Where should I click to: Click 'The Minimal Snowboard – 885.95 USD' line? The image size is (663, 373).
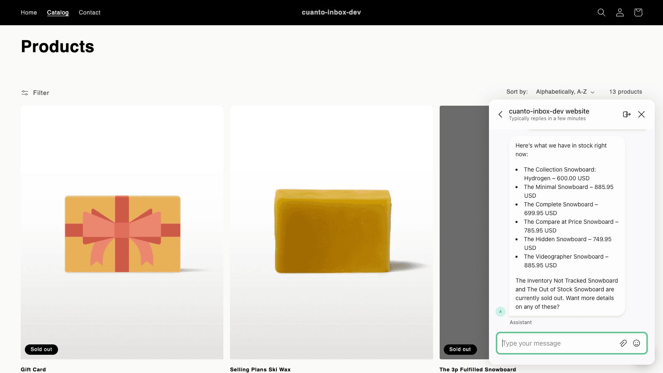(x=569, y=191)
